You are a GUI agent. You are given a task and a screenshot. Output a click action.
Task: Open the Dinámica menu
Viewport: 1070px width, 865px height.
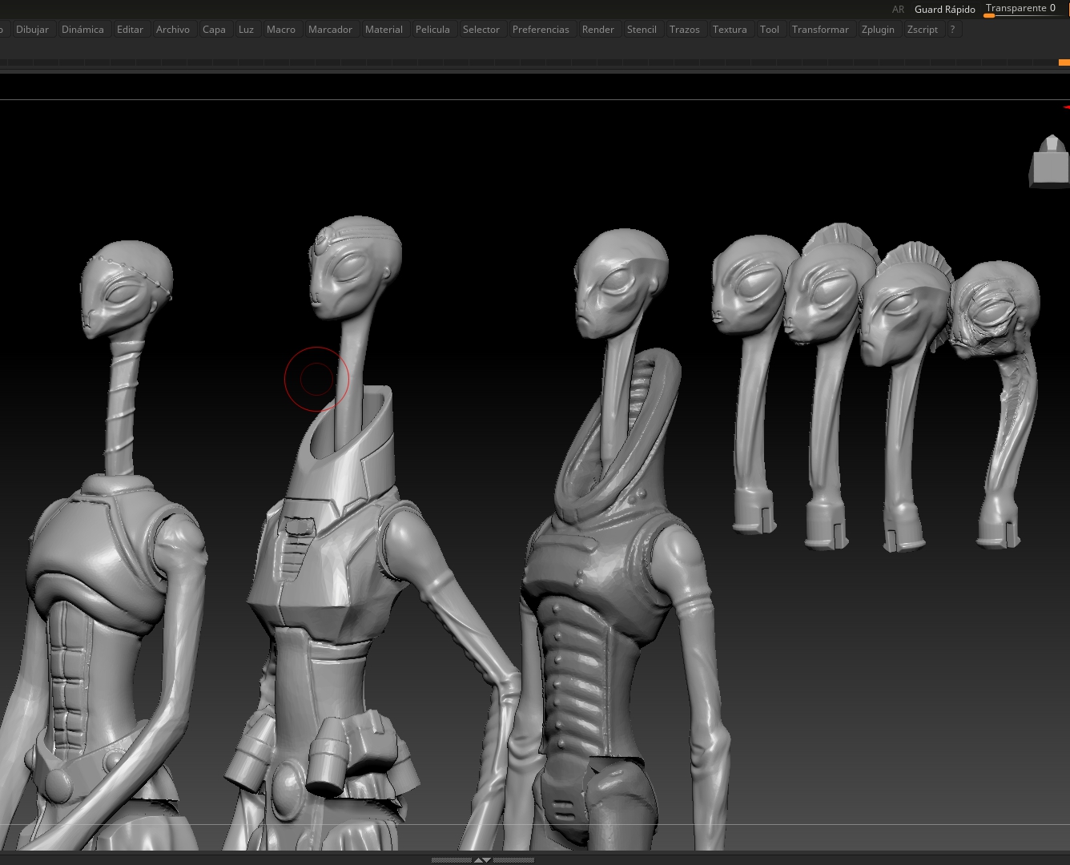pos(82,30)
